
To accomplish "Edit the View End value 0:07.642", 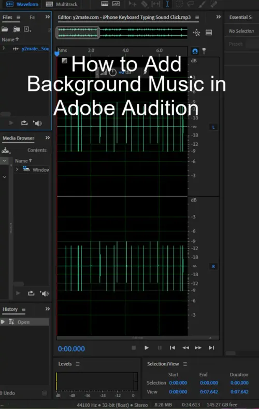I will point(209,391).
